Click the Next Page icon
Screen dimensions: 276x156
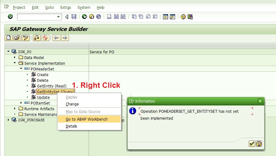click(x=148, y=17)
